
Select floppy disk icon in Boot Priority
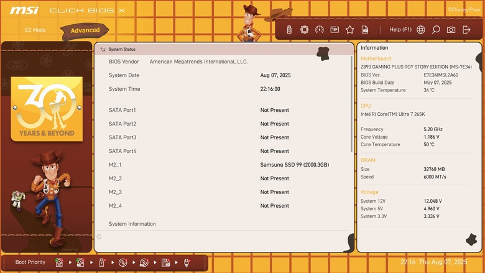pos(165,262)
